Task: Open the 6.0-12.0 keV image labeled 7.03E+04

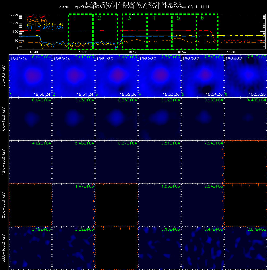Action: coord(73,119)
